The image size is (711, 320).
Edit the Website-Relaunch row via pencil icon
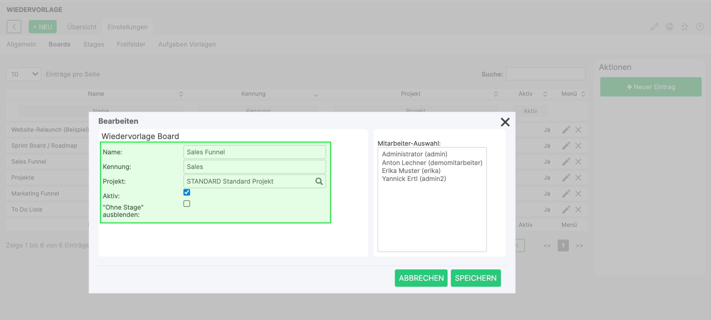[x=566, y=130]
